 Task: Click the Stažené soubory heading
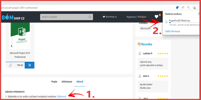[173, 14]
